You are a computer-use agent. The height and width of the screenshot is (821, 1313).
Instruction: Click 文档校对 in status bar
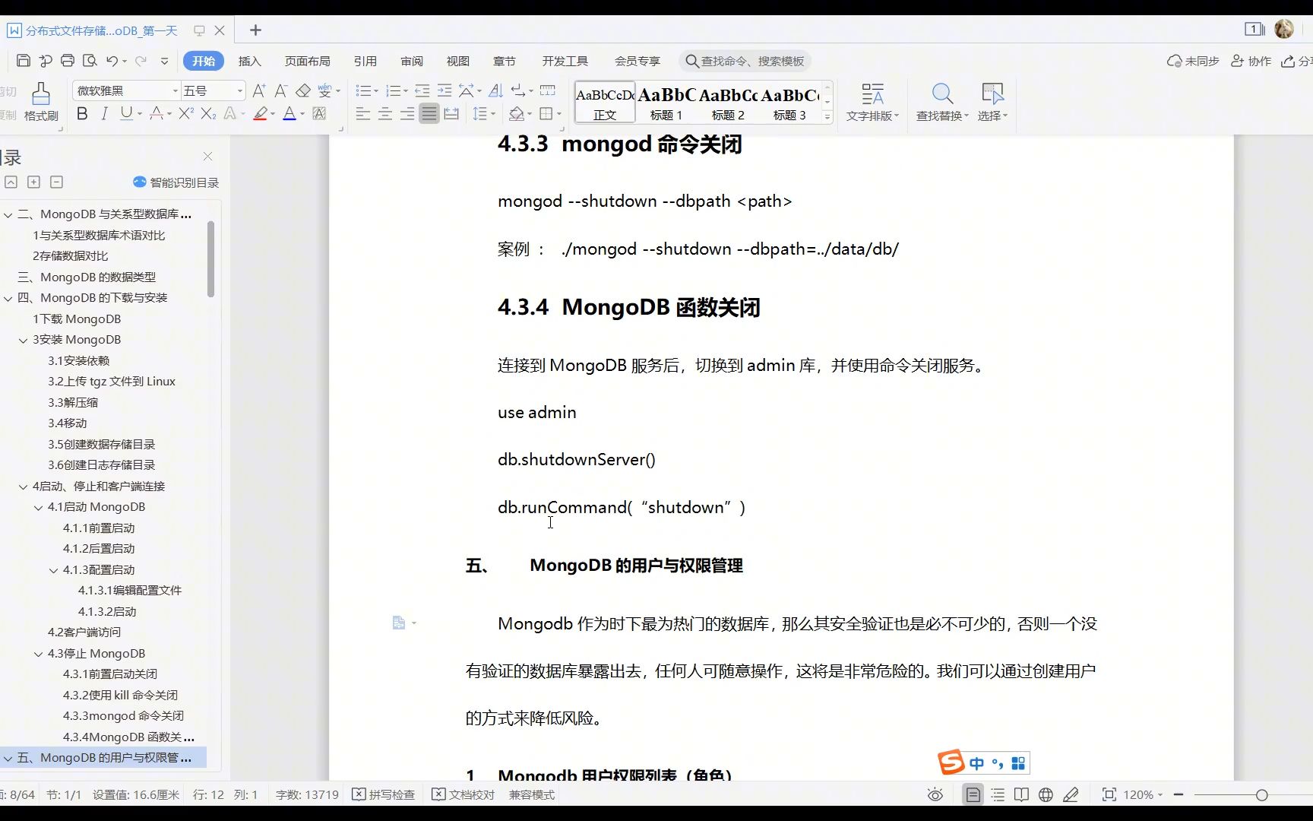click(x=464, y=795)
